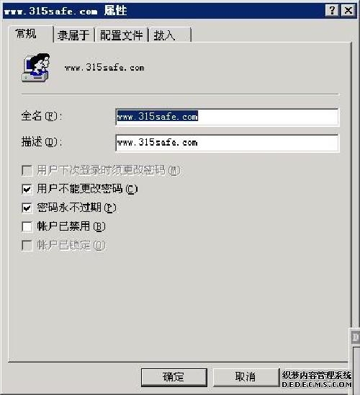Uncheck 密码永不过期 checkbox
The height and width of the screenshot is (395, 360).
tap(27, 208)
